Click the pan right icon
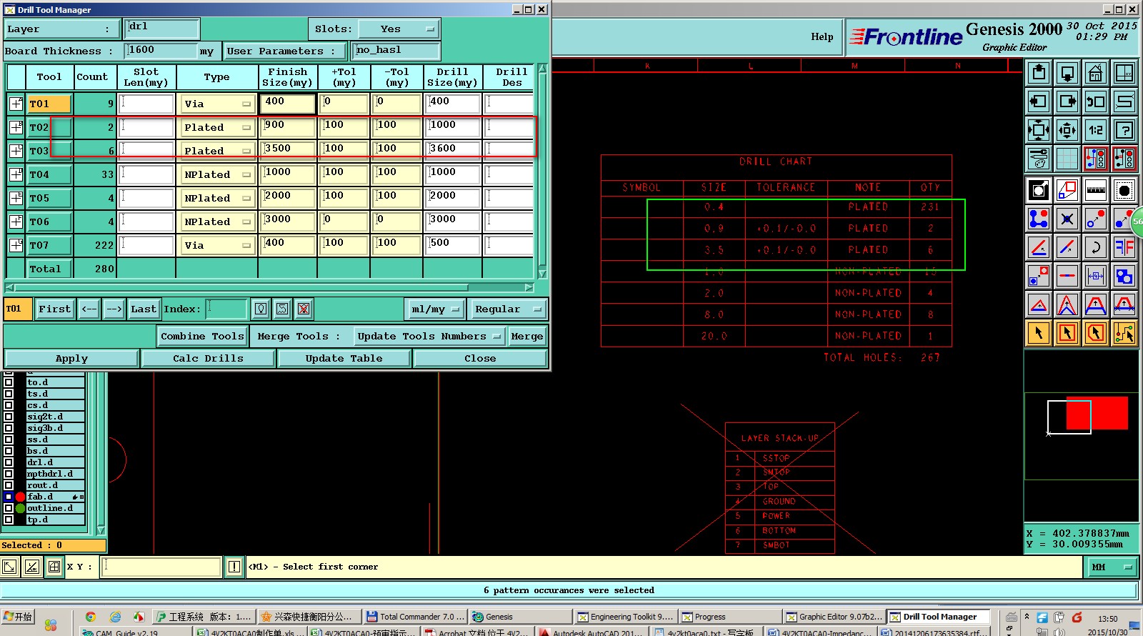1143x636 pixels. (1067, 101)
